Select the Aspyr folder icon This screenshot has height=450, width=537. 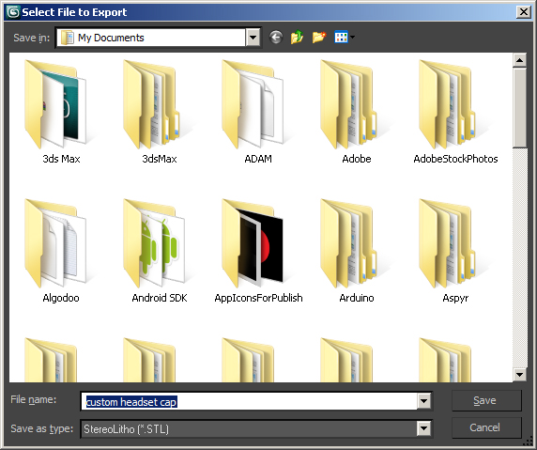(x=448, y=243)
